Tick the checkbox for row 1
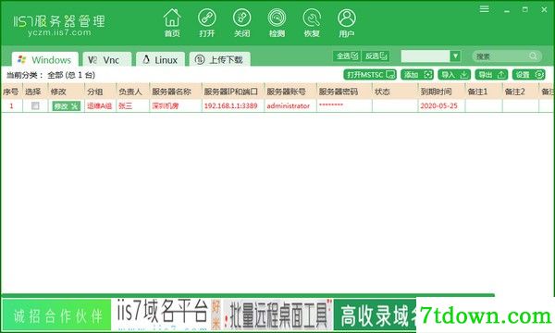 pos(35,105)
